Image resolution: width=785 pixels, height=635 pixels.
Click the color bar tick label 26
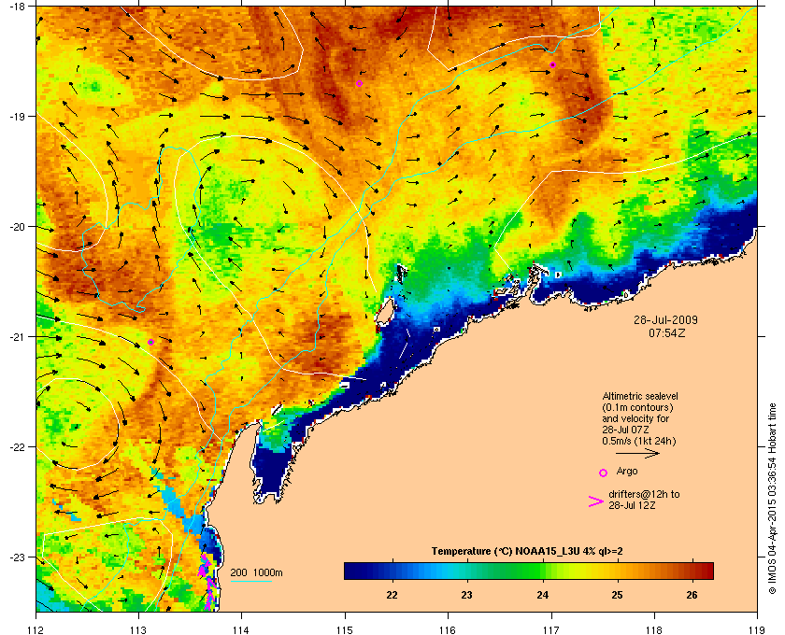(692, 595)
